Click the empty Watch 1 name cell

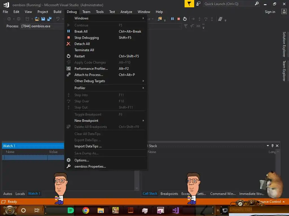(26, 157)
